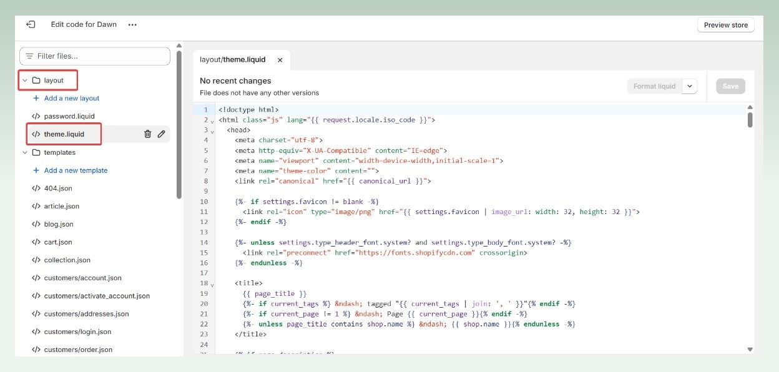Click the code editor vertical scrollbar thumb
Viewport: 779px width, 372px height.
click(750, 120)
